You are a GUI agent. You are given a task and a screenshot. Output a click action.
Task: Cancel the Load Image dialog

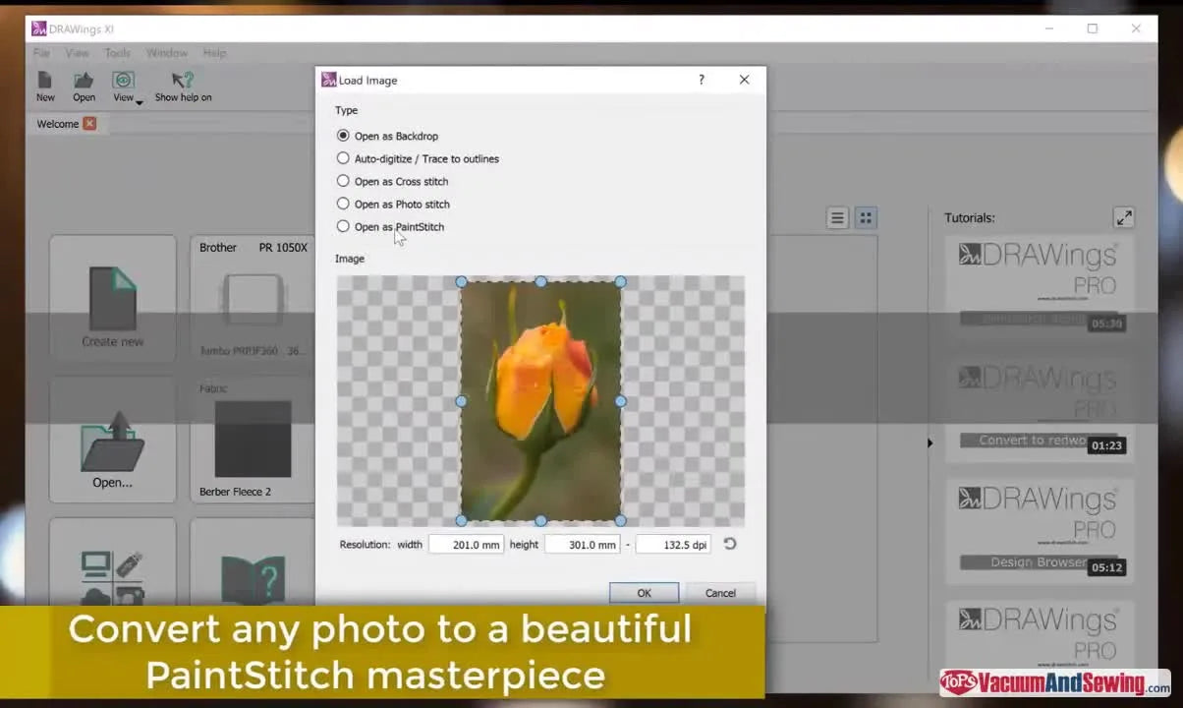pos(720,592)
